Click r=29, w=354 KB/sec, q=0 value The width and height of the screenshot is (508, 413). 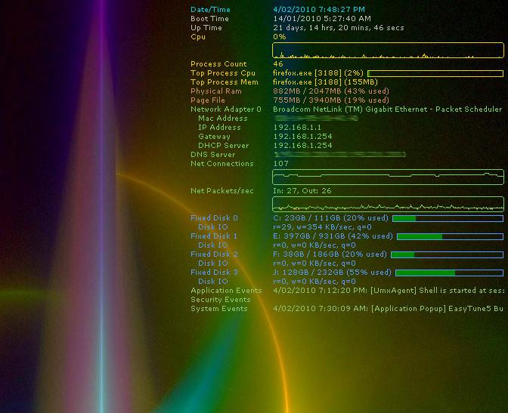pos(322,227)
